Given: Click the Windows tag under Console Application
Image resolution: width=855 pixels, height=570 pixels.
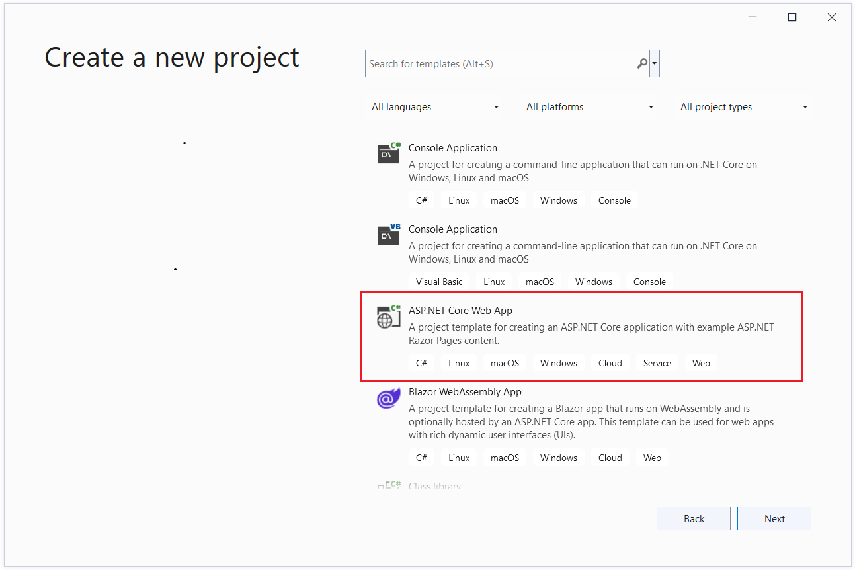Looking at the screenshot, I should pyautogui.click(x=558, y=200).
